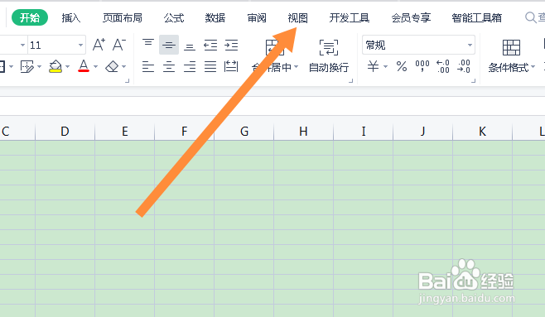
Task: Open the 视图 tab
Action: pos(298,17)
